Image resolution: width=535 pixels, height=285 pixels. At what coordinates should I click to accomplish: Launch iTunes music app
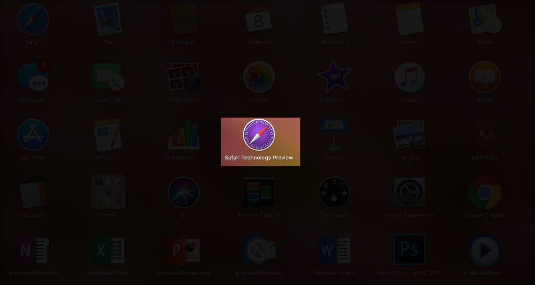(410, 77)
